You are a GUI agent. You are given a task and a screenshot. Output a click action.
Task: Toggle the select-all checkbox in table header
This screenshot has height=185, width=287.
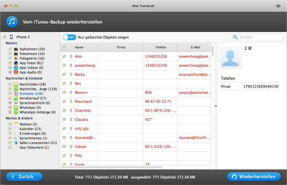[x=64, y=47]
